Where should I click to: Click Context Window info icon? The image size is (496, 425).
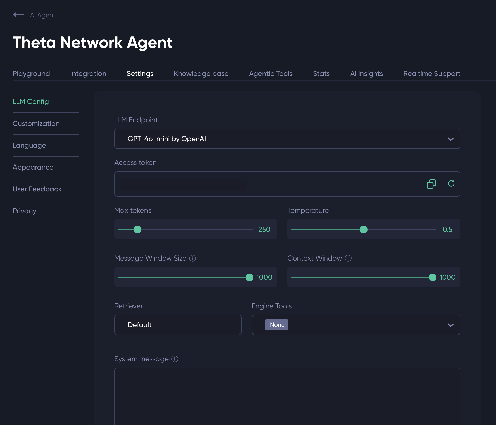click(x=348, y=258)
